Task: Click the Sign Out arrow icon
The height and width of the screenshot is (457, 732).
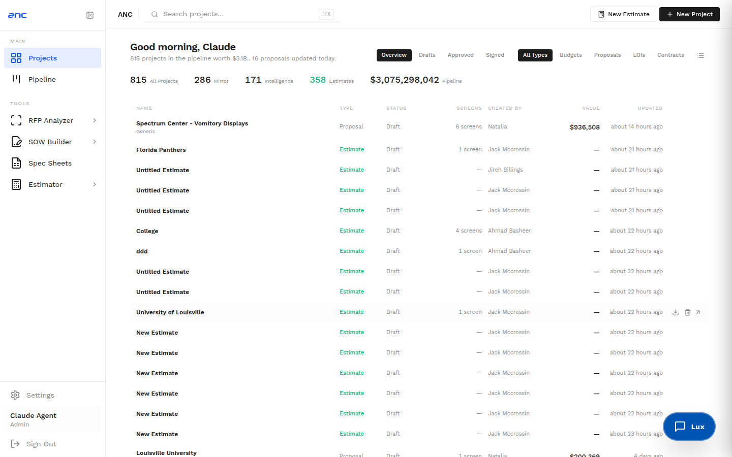Action: point(15,444)
